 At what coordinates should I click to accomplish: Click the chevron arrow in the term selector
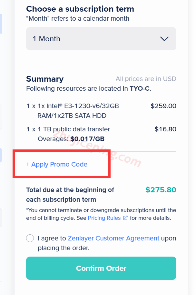pos(164,39)
